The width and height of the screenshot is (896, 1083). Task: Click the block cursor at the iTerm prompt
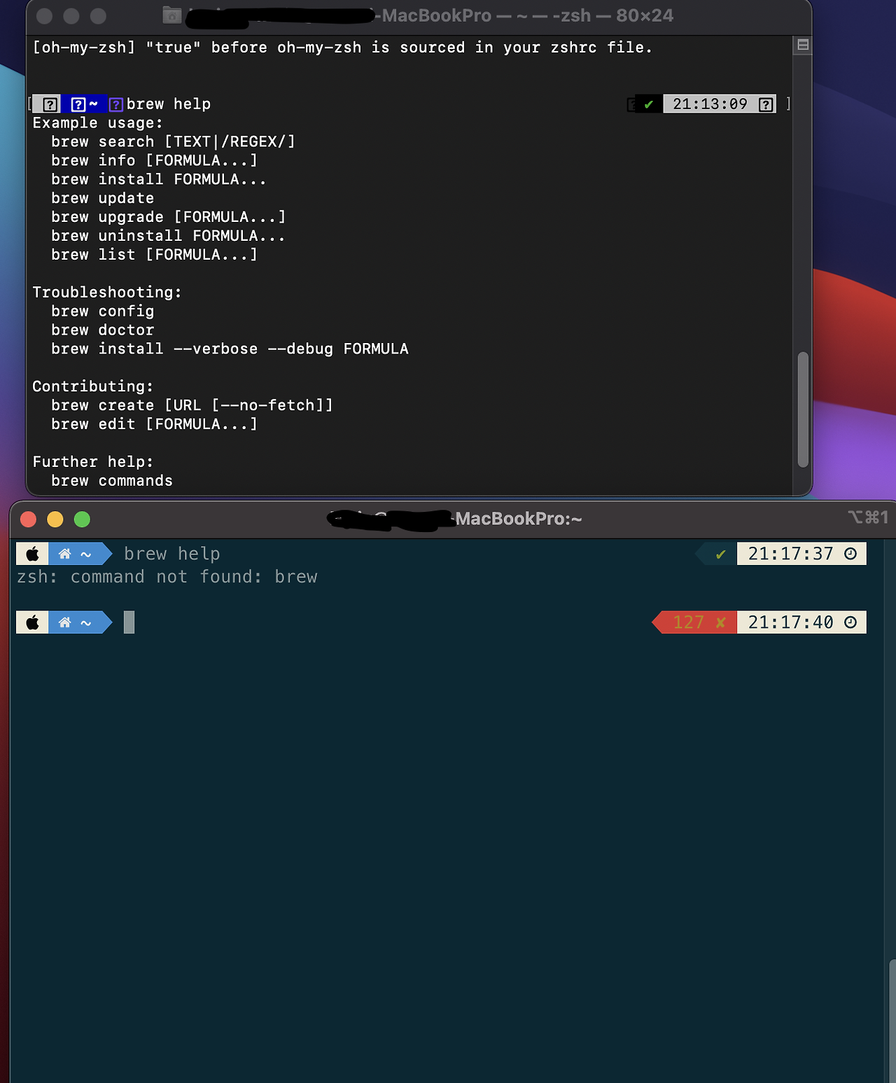pos(129,622)
